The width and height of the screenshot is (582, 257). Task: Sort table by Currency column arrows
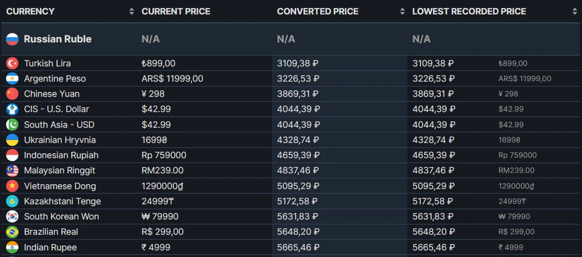tap(132, 12)
